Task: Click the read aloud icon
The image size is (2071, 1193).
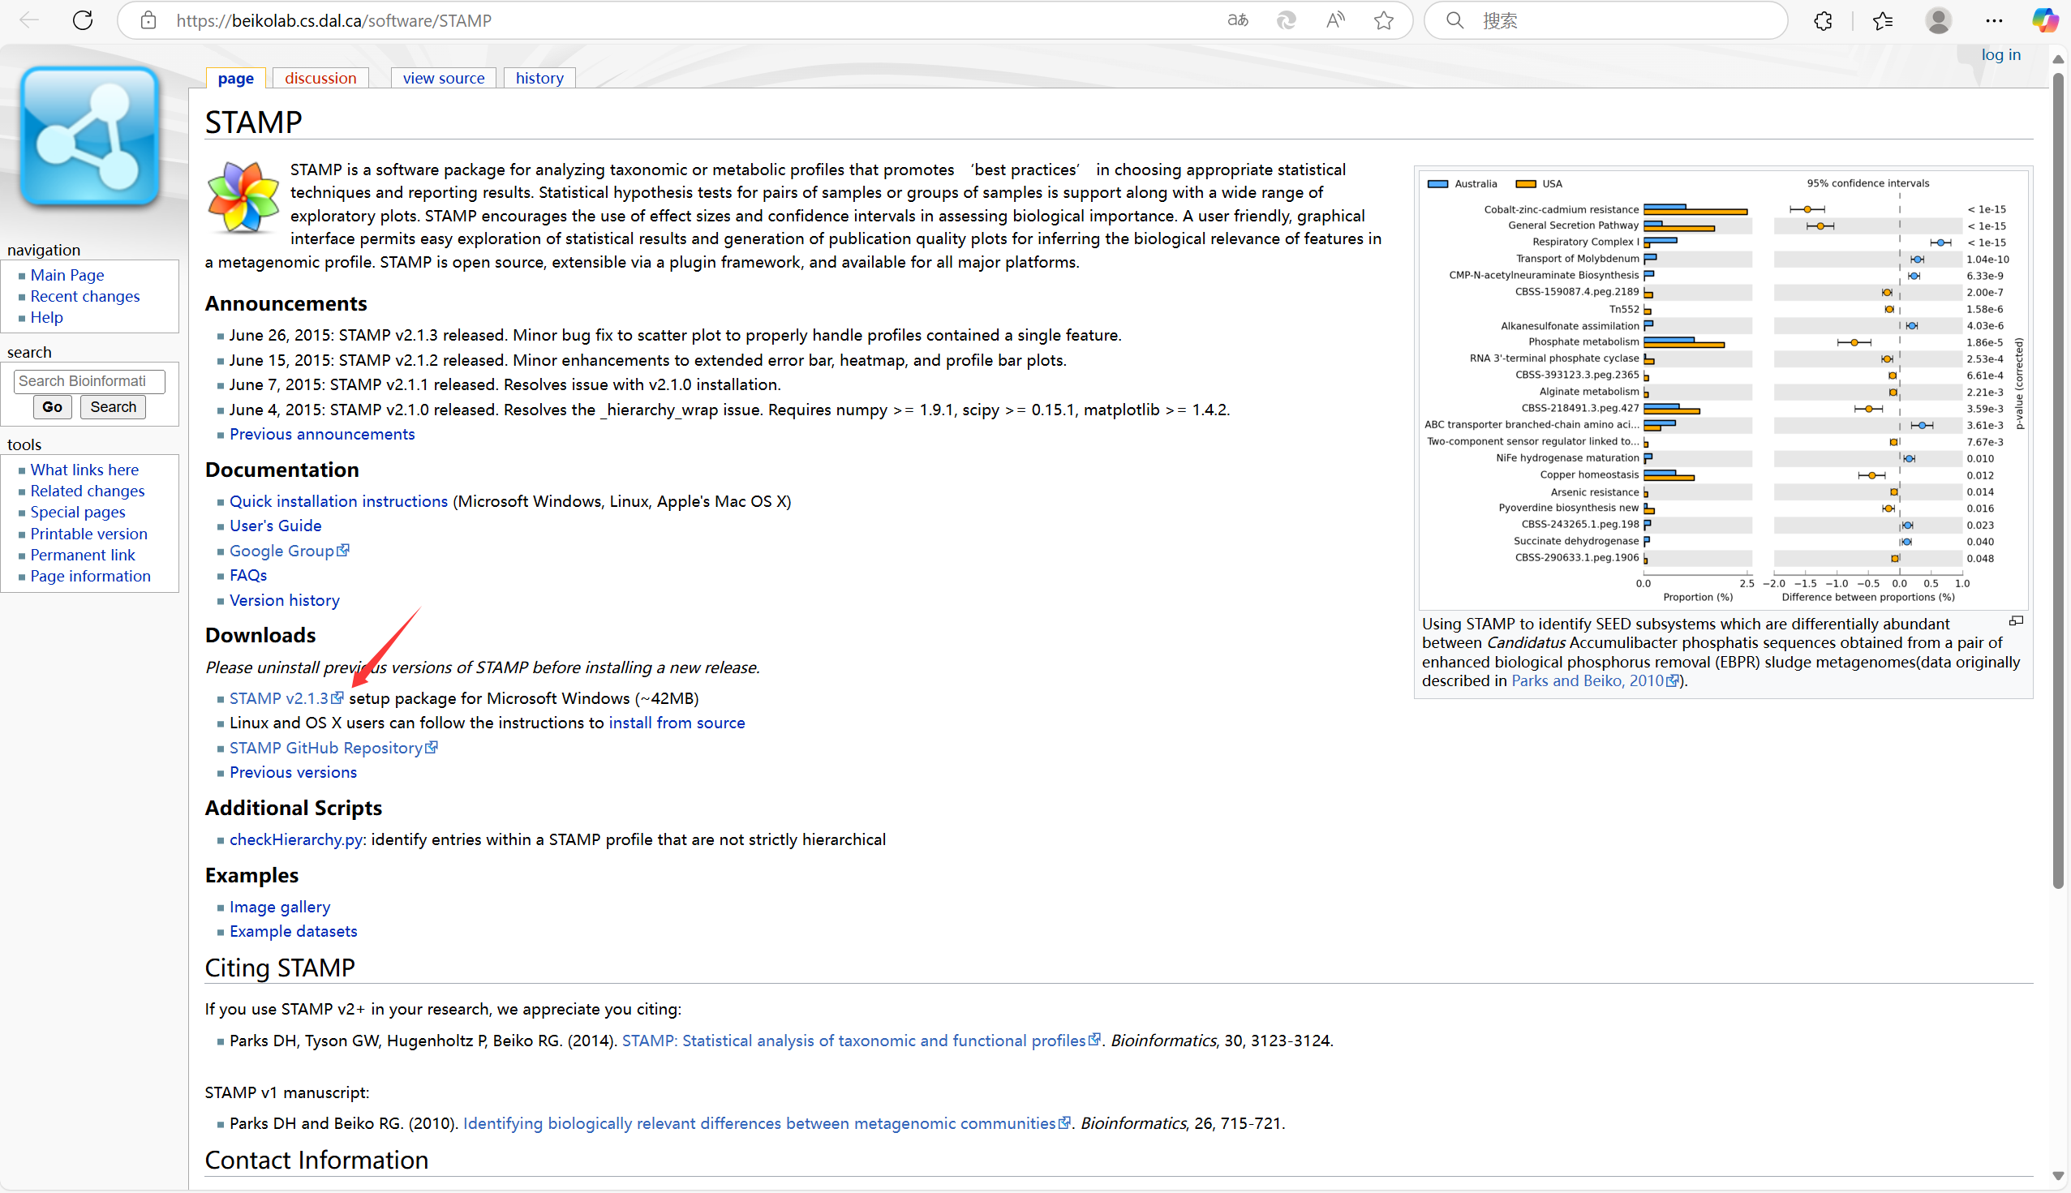Action: pos(1335,20)
